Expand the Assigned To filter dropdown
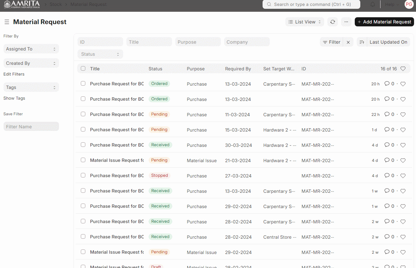Screen dimensions: 416x268 [31, 49]
